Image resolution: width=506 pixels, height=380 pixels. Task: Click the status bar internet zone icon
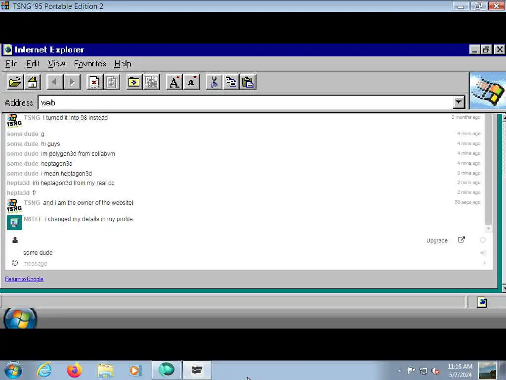[482, 302]
